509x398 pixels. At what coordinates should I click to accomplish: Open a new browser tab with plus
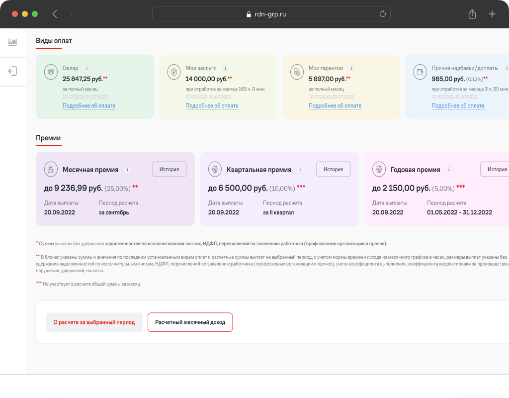pos(492,14)
